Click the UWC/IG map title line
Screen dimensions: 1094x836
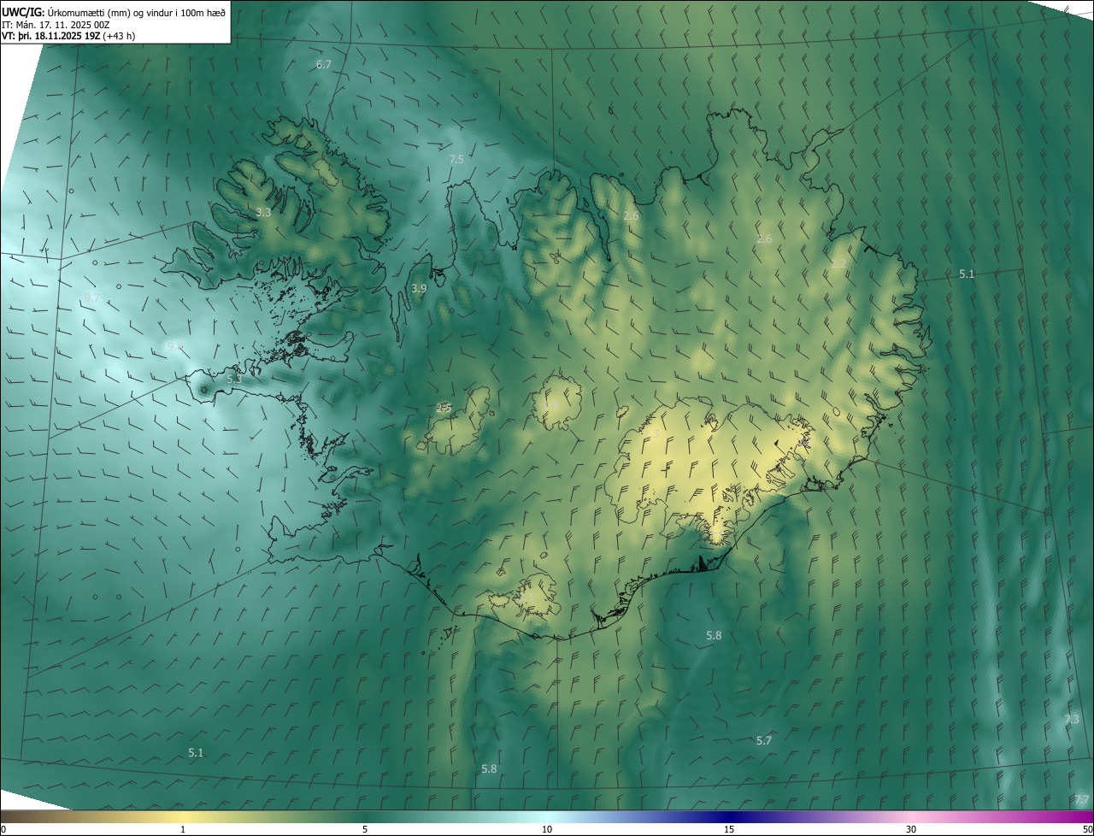point(114,12)
